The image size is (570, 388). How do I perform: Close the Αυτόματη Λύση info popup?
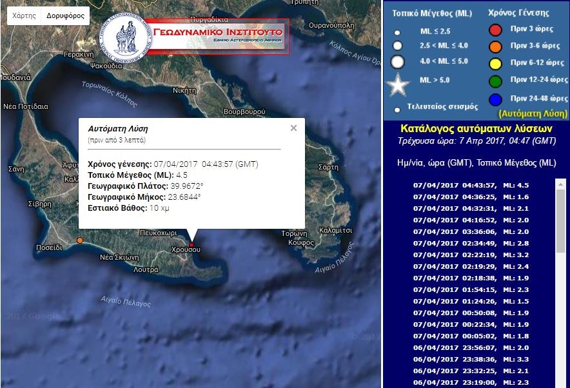293,128
